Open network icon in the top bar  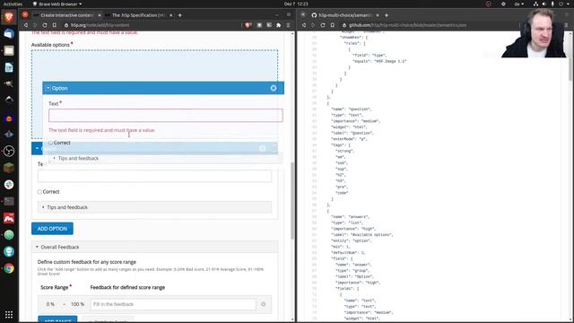(535, 4)
